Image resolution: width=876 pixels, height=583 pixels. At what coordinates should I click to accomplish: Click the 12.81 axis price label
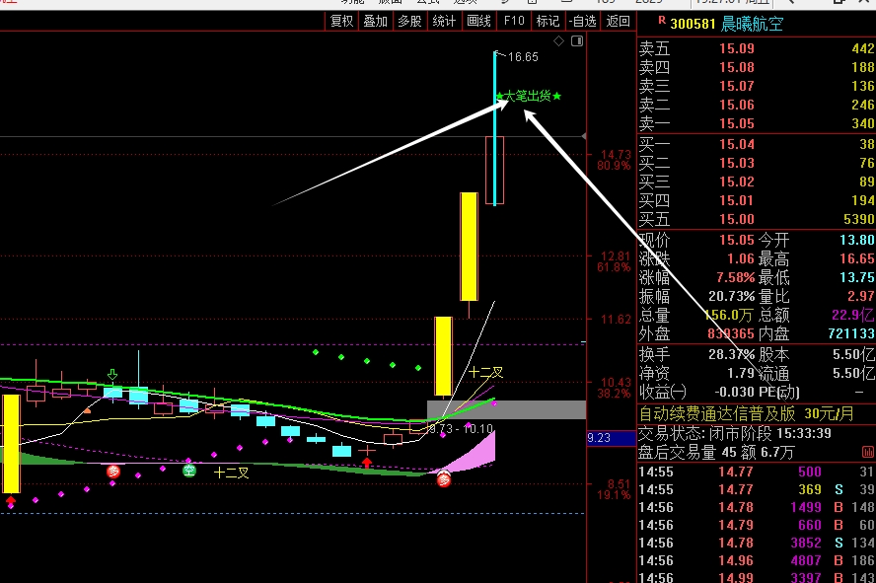point(616,255)
